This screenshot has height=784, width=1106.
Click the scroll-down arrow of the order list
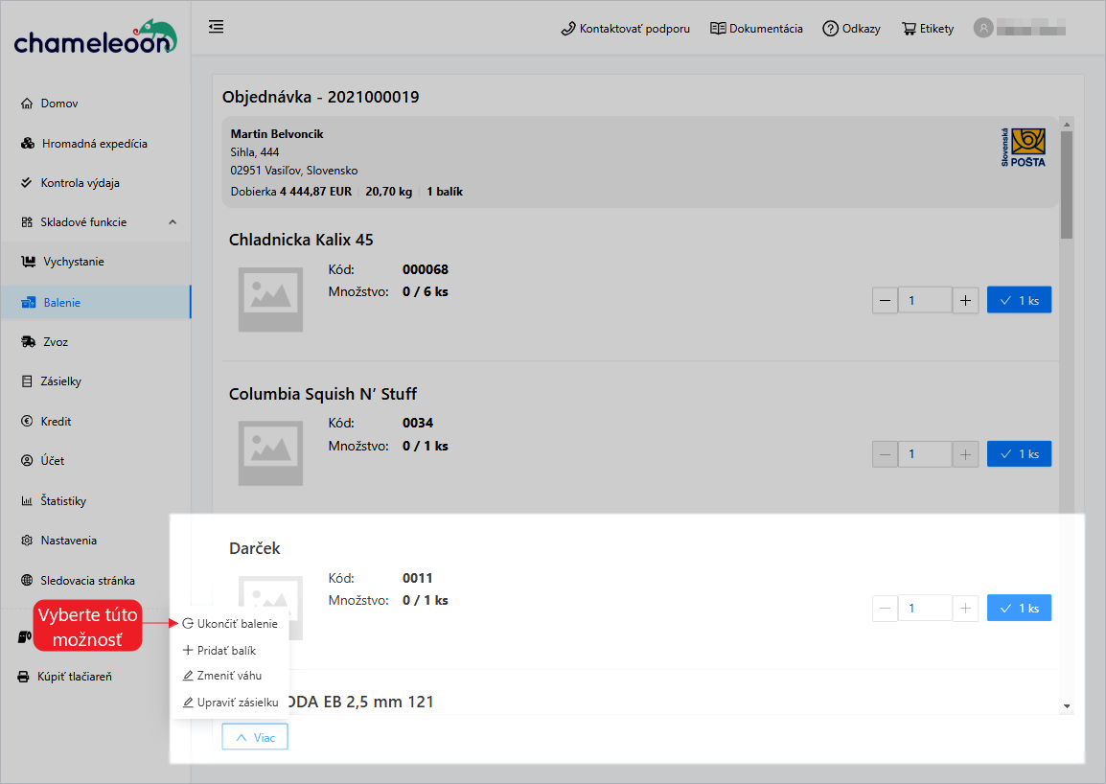1067,706
